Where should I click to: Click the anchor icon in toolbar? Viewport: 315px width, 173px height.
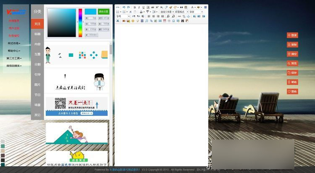189,16
